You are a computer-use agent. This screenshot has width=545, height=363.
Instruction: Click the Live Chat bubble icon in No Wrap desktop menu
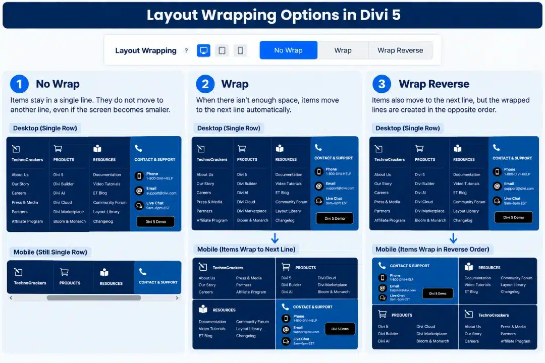(x=139, y=206)
